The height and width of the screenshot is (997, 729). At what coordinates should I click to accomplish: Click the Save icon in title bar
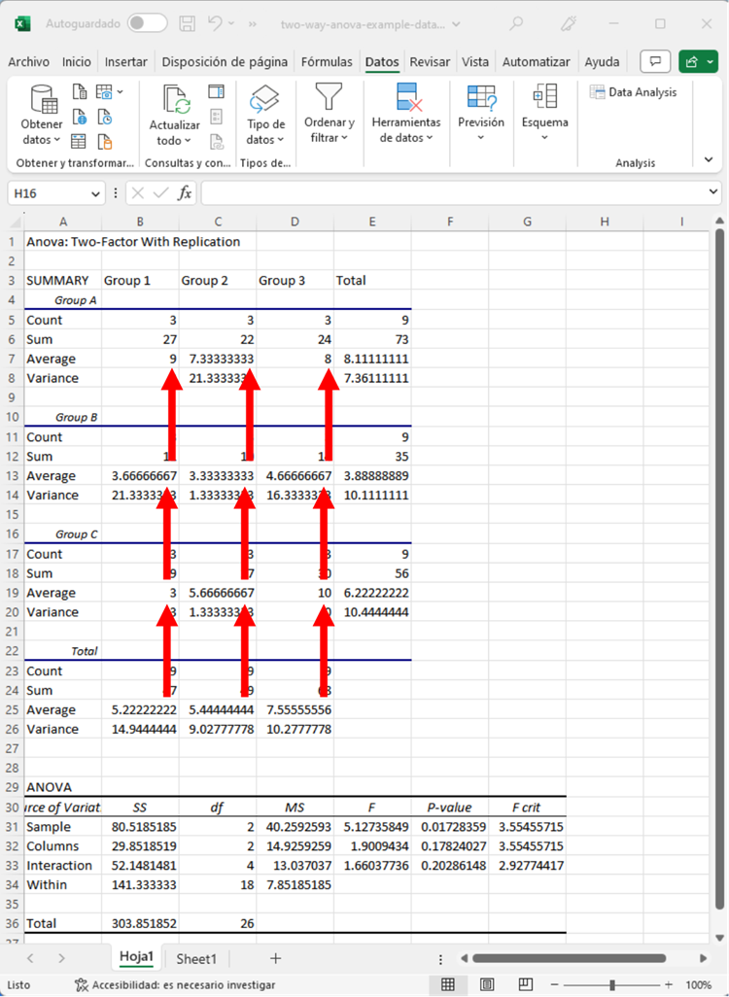tap(189, 22)
